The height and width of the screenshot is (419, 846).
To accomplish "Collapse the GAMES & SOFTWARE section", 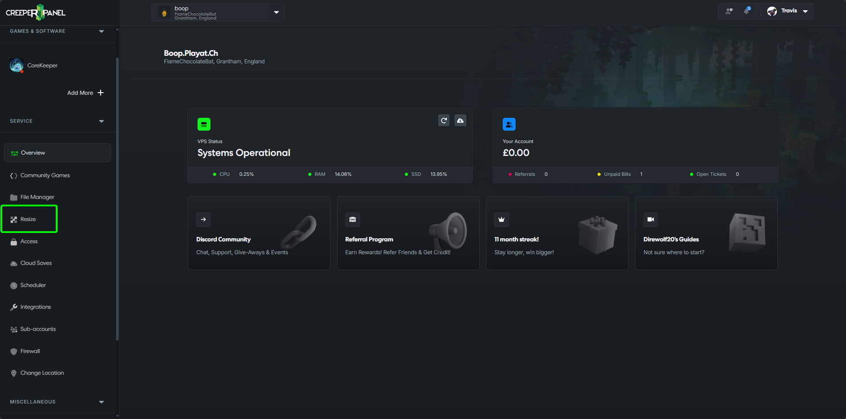I will point(101,31).
